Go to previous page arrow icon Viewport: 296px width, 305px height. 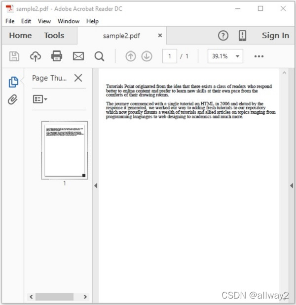(x=131, y=56)
